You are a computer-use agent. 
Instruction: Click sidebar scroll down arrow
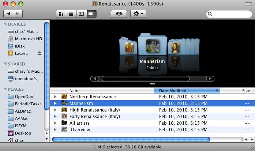point(47,139)
